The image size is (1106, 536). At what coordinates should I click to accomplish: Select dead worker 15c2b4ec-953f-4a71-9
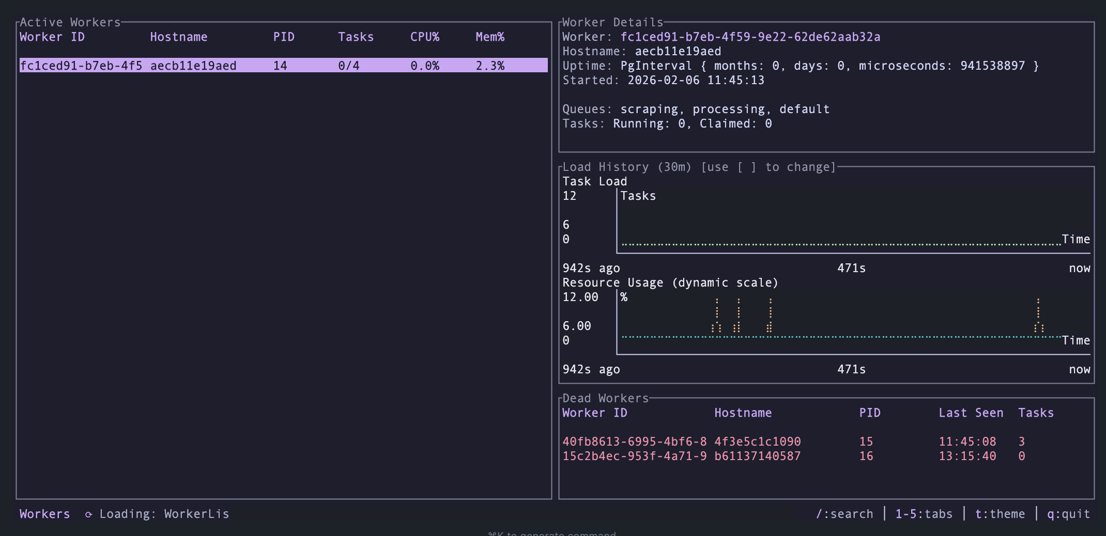634,456
